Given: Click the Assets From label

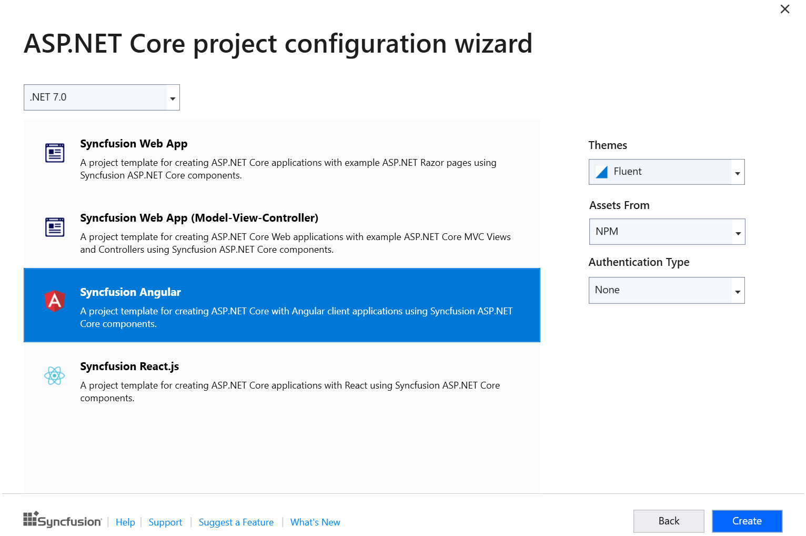Looking at the screenshot, I should tap(619, 205).
